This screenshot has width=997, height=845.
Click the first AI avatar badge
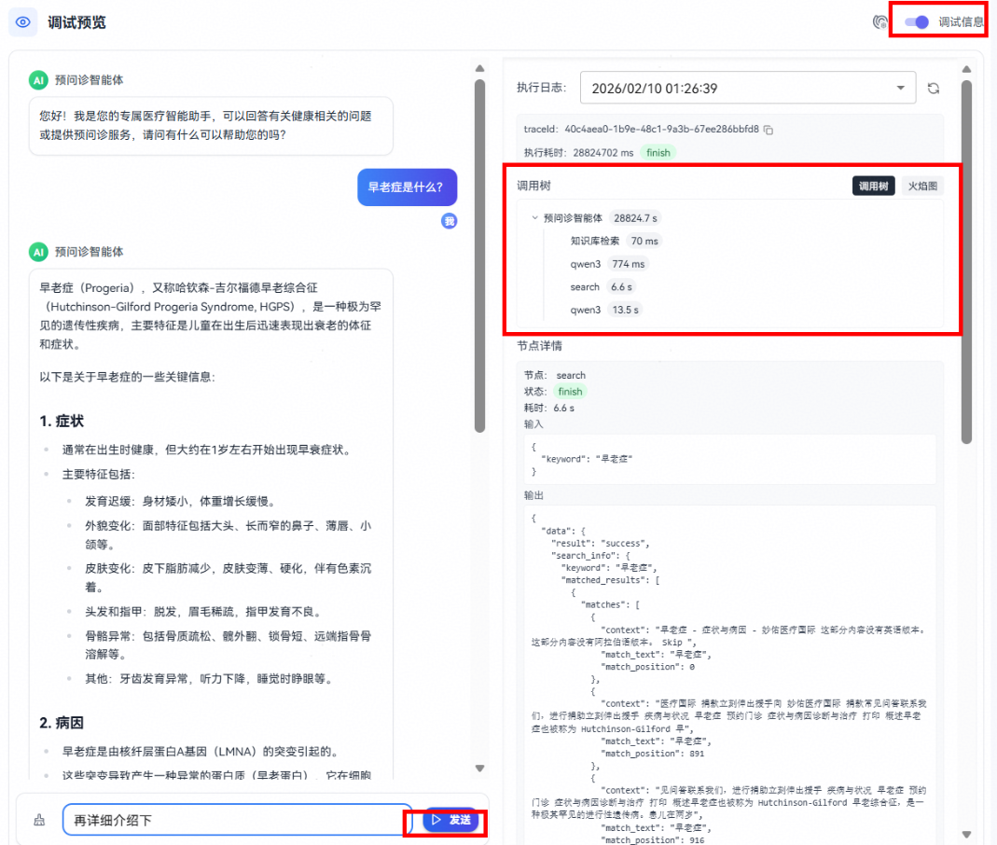(x=38, y=80)
